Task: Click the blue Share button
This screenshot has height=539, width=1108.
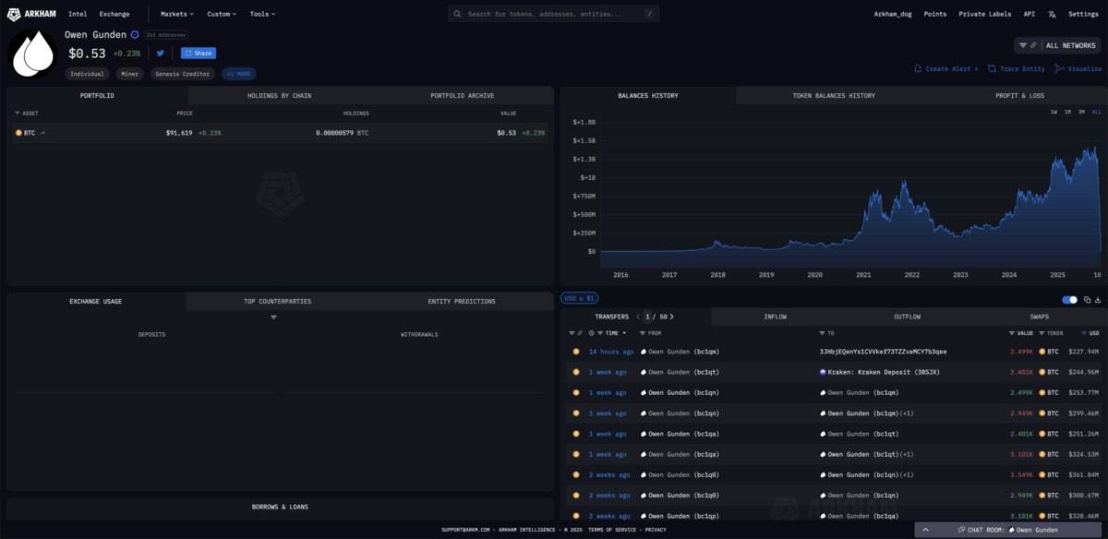Action: coord(199,54)
